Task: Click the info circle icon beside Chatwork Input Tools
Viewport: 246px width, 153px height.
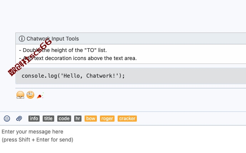Action: [x=22, y=39]
